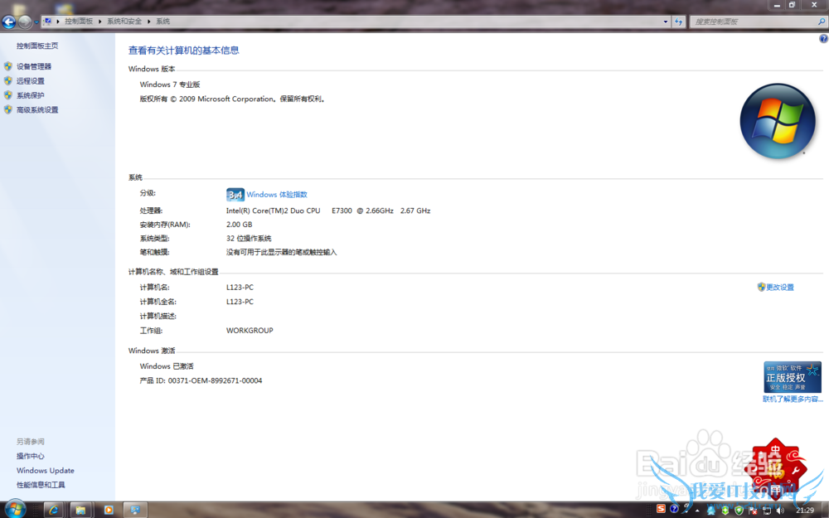Screen dimensions: 829x518
Task: Click the shield icon next to 设备管理器
Action: point(8,66)
